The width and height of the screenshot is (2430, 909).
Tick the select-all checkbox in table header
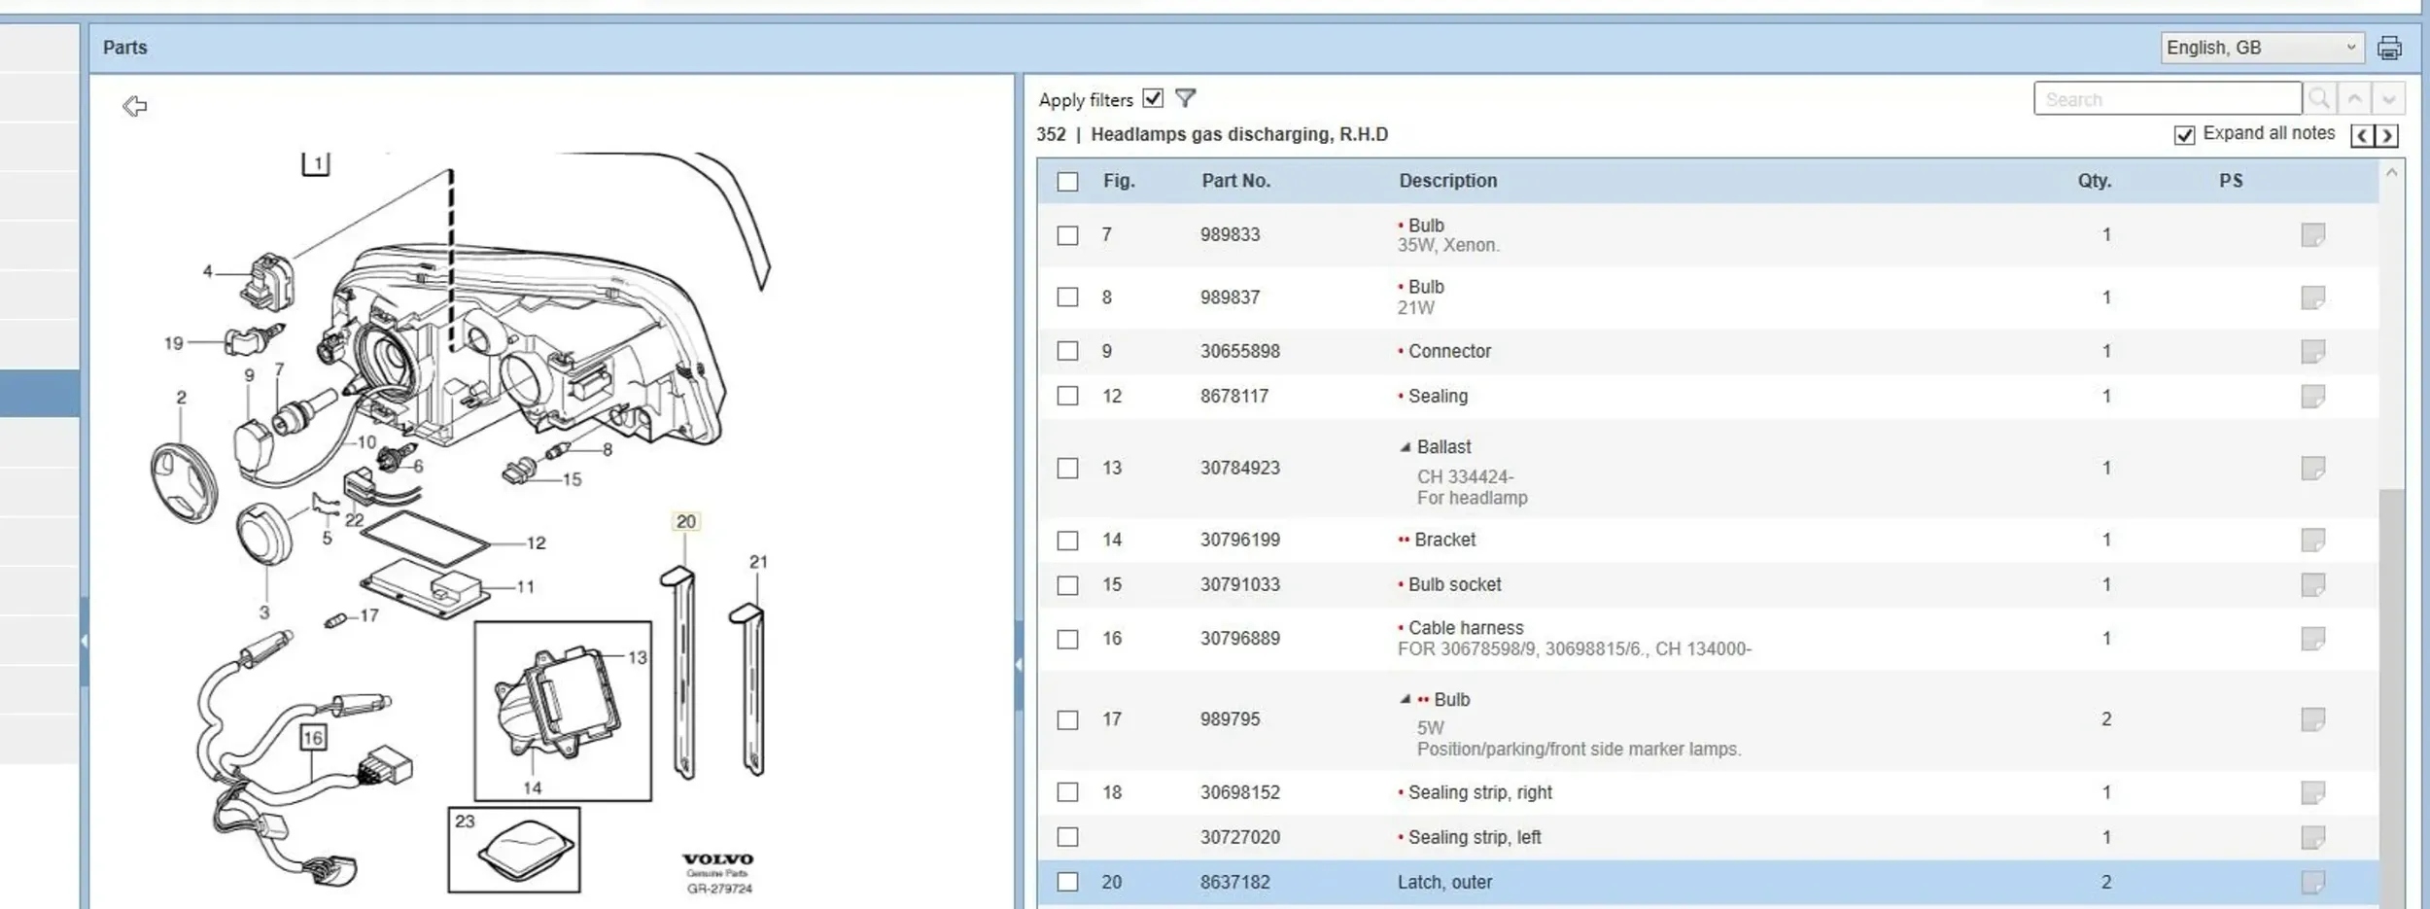[1067, 182]
